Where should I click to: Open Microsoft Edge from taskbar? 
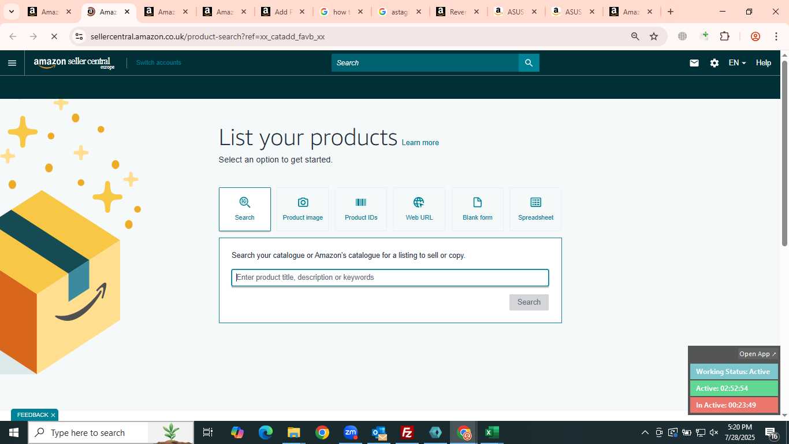[x=266, y=432]
